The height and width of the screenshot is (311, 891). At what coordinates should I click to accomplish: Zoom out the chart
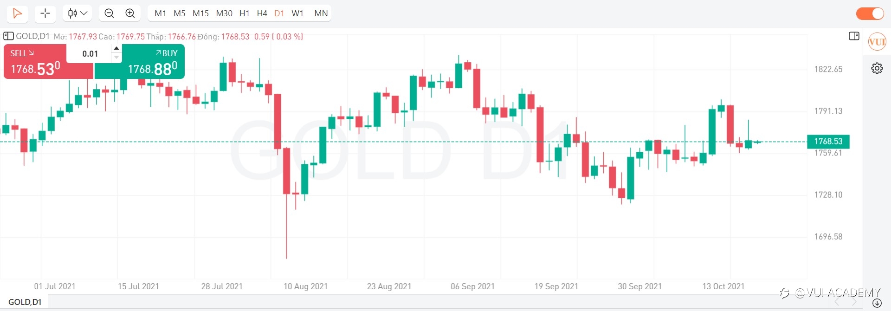[109, 13]
